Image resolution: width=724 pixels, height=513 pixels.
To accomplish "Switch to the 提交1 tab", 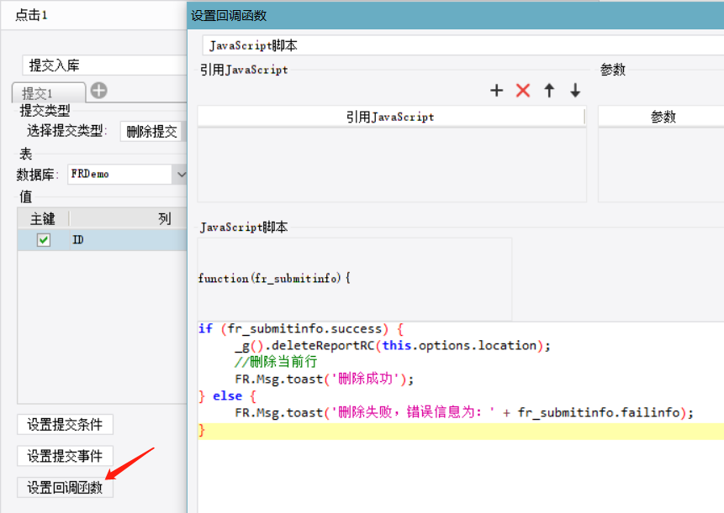I will [x=48, y=92].
